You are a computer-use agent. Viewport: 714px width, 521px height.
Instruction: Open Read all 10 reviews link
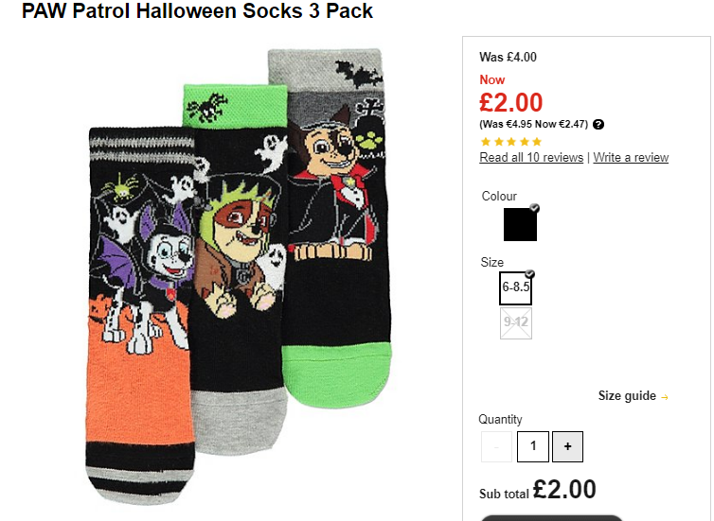pos(531,157)
